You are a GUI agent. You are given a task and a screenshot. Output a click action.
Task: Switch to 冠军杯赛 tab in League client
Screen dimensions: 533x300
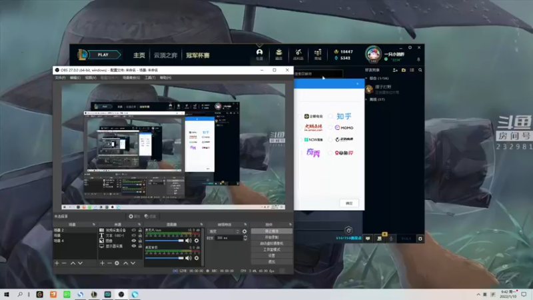click(197, 55)
